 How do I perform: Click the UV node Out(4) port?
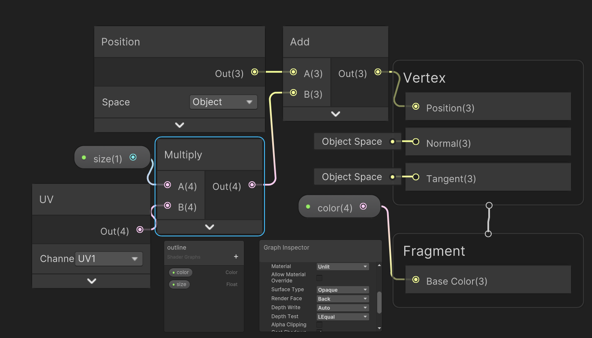tap(140, 230)
